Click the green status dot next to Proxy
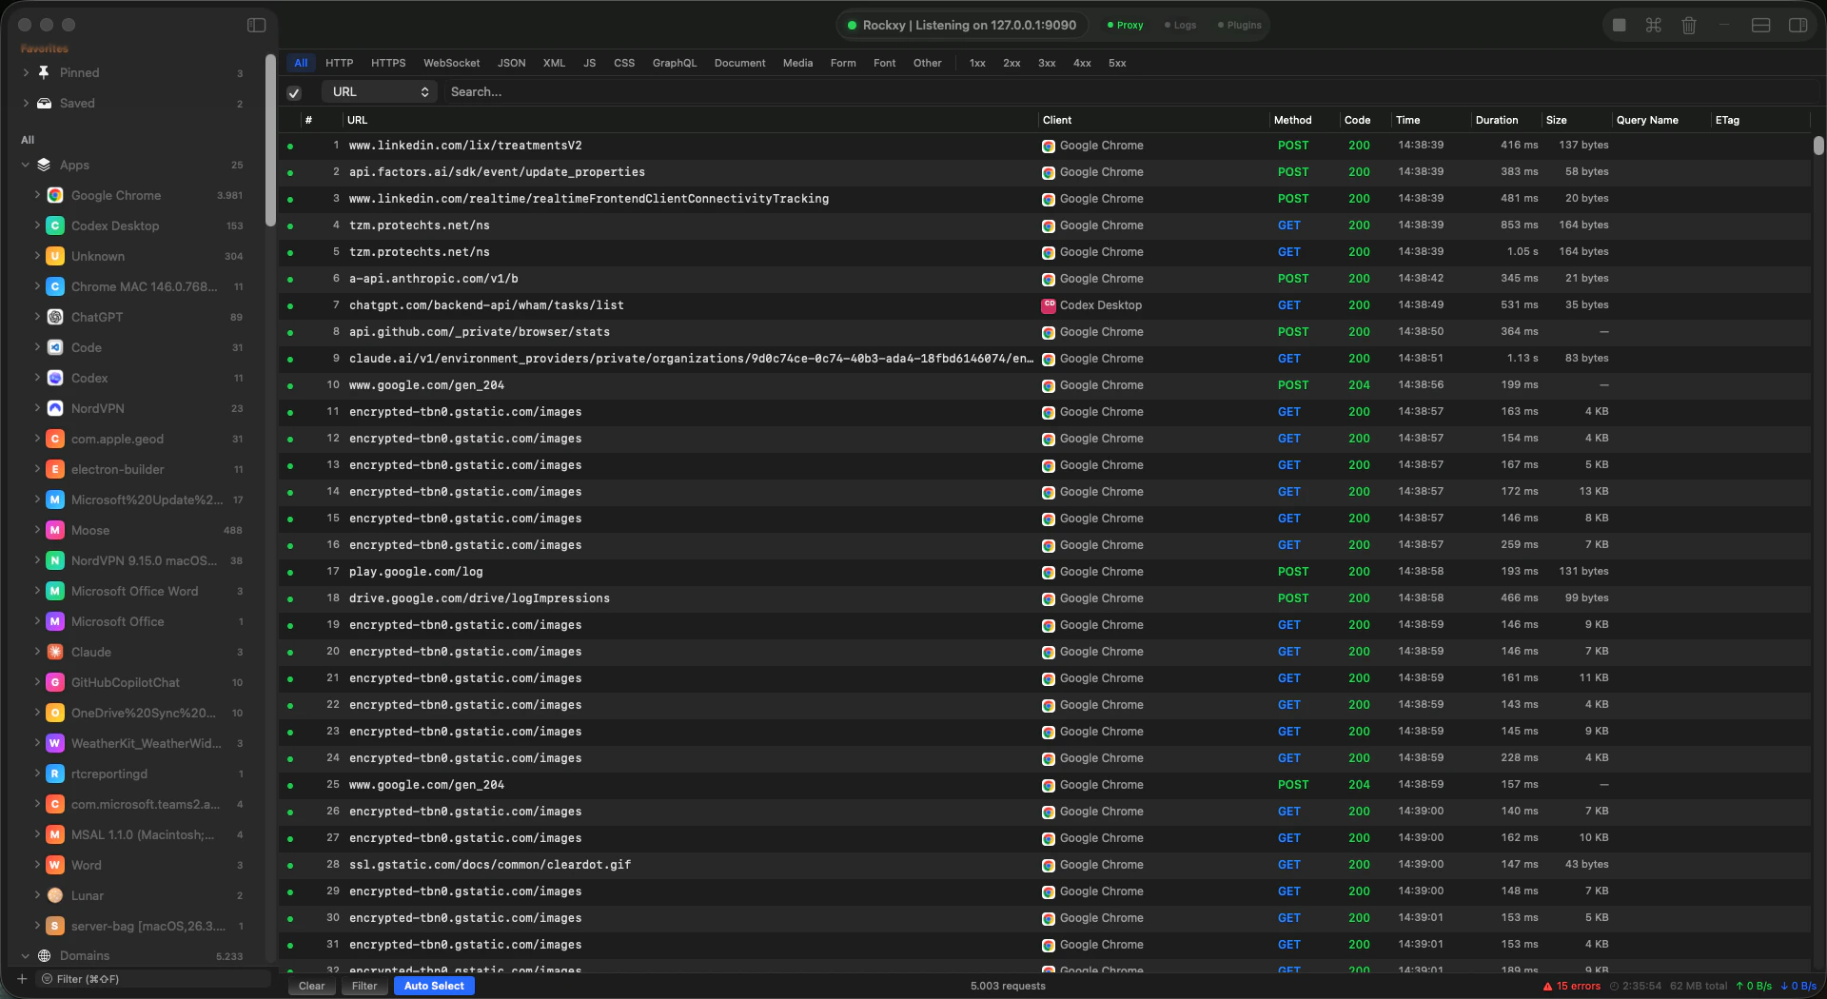 [x=1110, y=26]
